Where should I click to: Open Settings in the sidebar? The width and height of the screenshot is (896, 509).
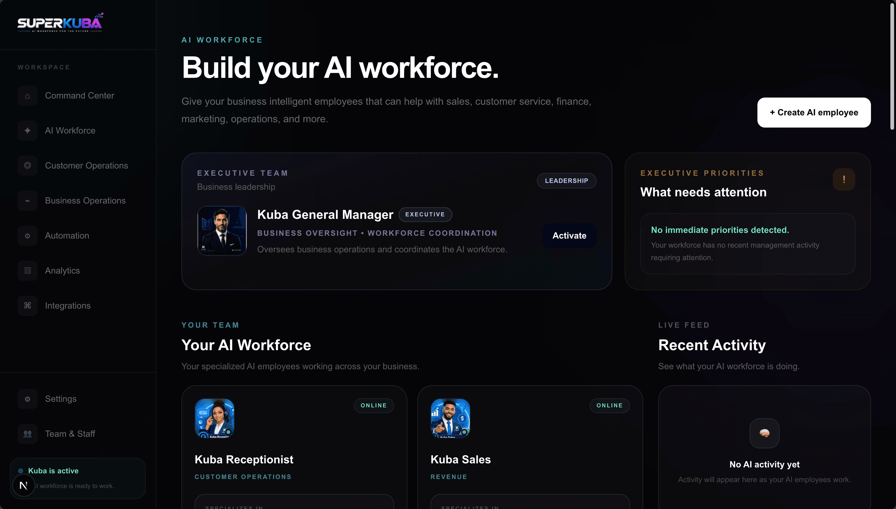(x=78, y=399)
